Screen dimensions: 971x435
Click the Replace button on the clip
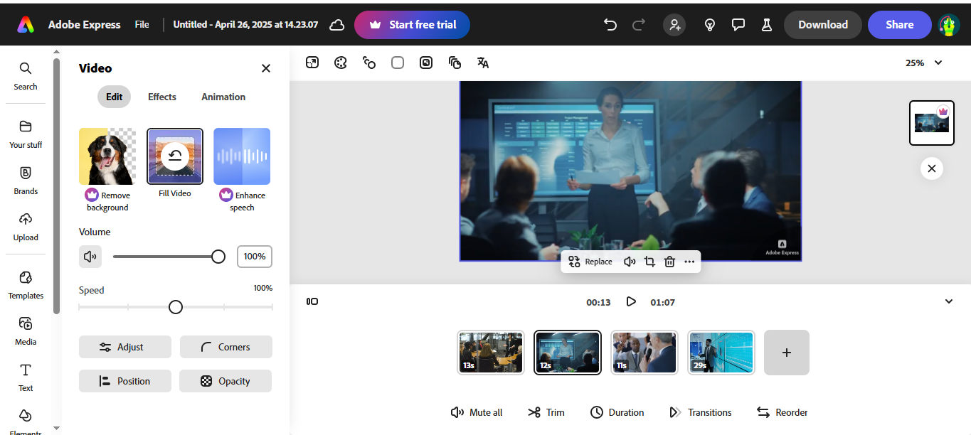(x=590, y=262)
